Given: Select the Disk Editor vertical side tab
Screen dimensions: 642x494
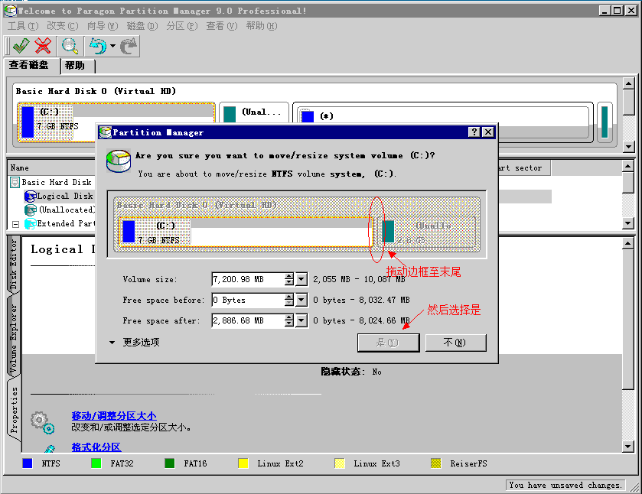Looking at the screenshot, I should pos(13,265).
